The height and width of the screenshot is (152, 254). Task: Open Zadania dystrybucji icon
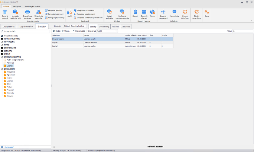tap(163, 12)
